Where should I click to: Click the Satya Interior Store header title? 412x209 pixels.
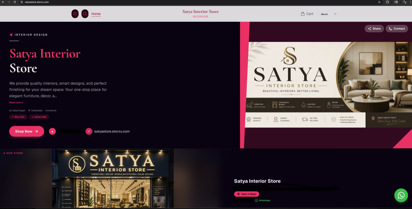click(201, 12)
